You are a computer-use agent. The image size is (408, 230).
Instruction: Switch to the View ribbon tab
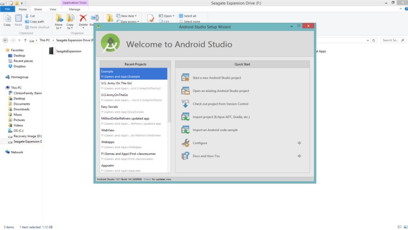pyautogui.click(x=53, y=9)
